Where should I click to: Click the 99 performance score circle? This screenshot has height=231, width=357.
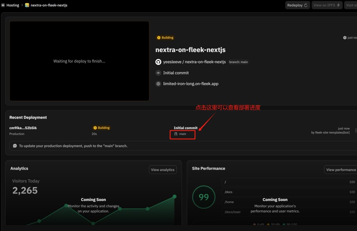click(x=204, y=197)
